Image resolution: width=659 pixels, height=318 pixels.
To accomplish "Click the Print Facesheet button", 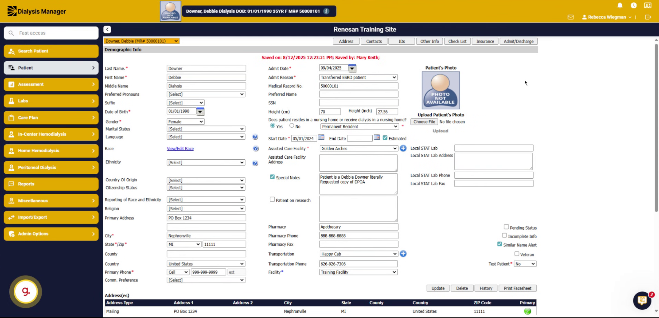I will point(517,288).
